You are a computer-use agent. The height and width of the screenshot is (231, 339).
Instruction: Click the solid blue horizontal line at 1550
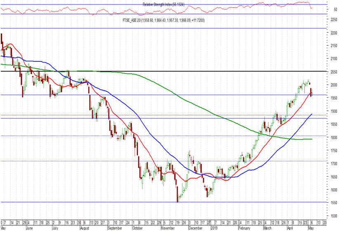pos(124,202)
